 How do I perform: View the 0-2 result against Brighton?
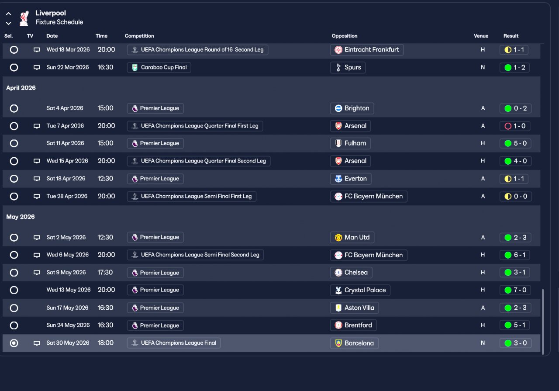pyautogui.click(x=515, y=108)
